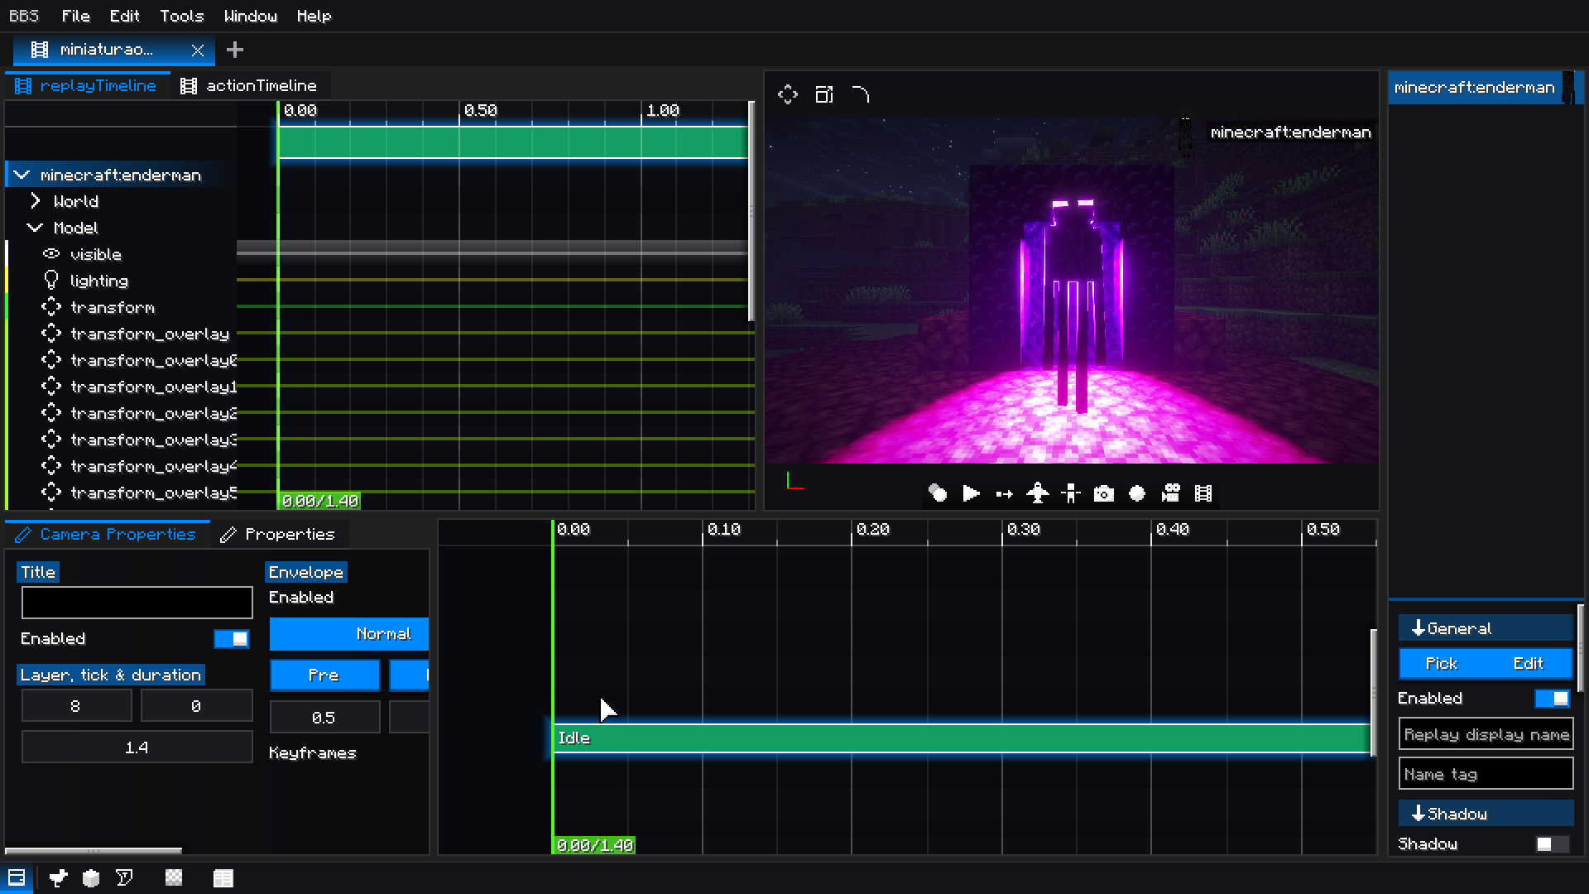
Task: Expand the World tree node
Action: pyautogui.click(x=36, y=201)
